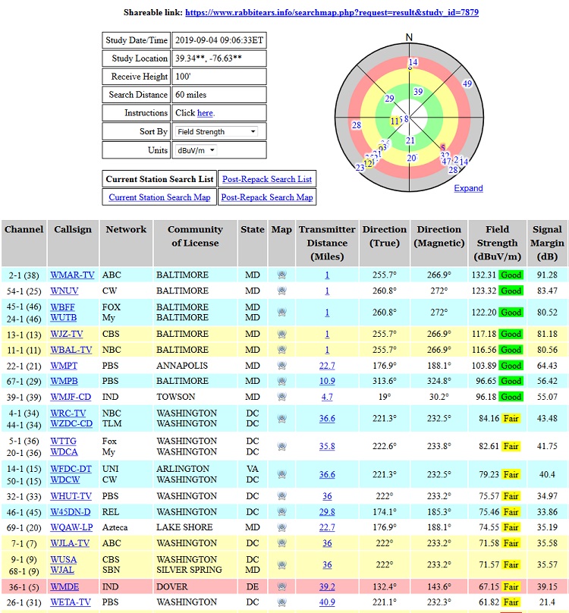Open the map icon for WJZ-TV
The height and width of the screenshot is (613, 569).
281,334
